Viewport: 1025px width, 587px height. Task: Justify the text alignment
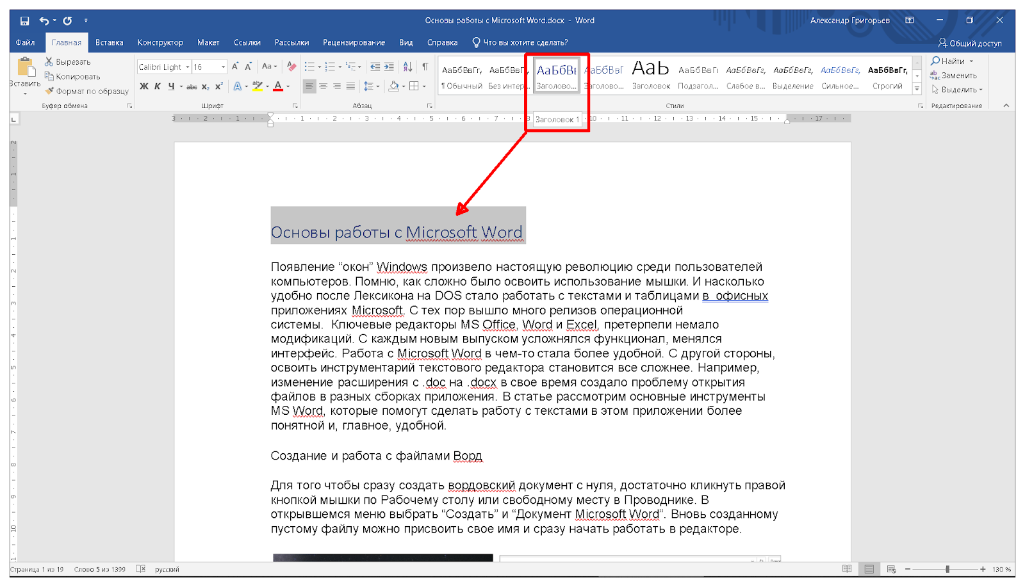350,86
